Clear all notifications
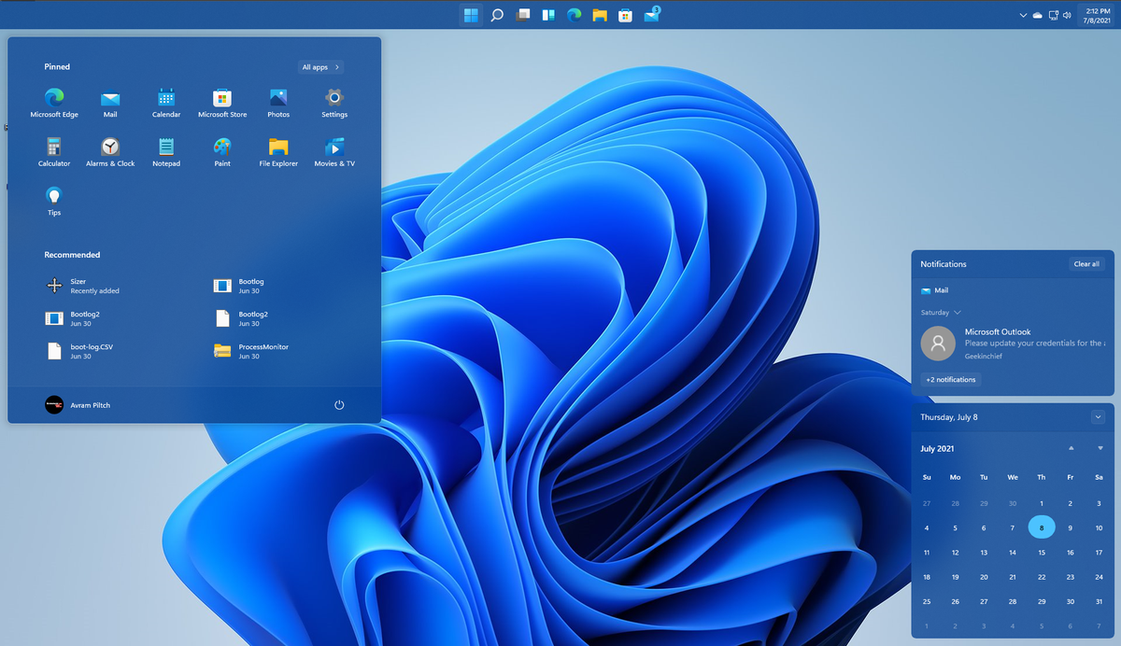1121x646 pixels. 1086,263
